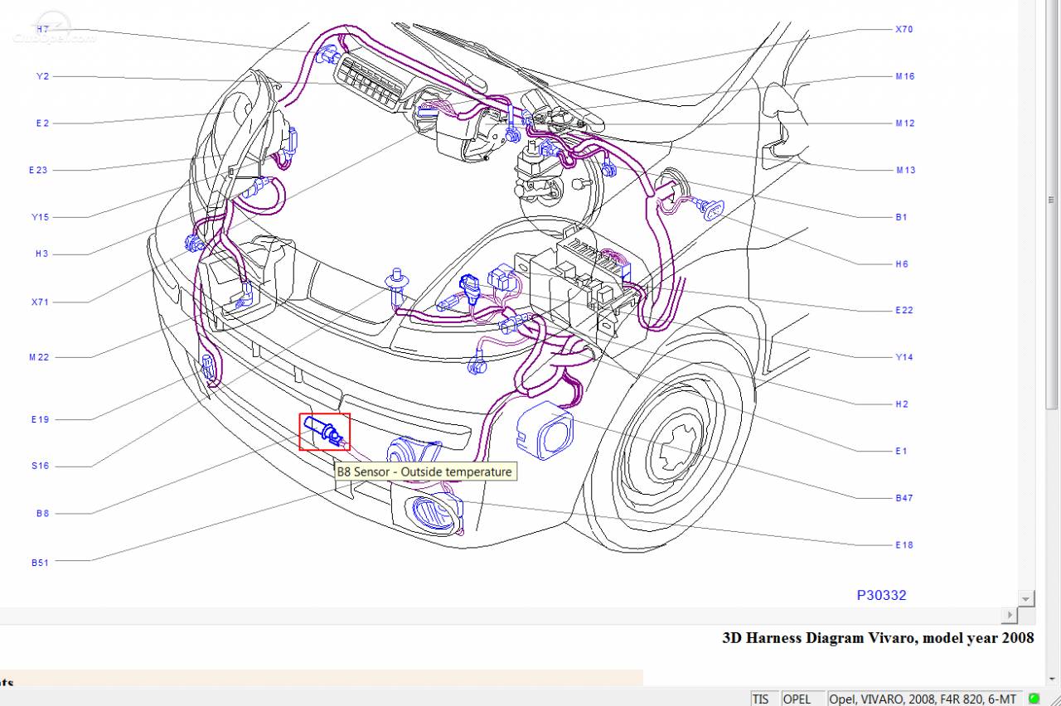Select the M16 component label
1061x706 pixels.
pos(904,76)
